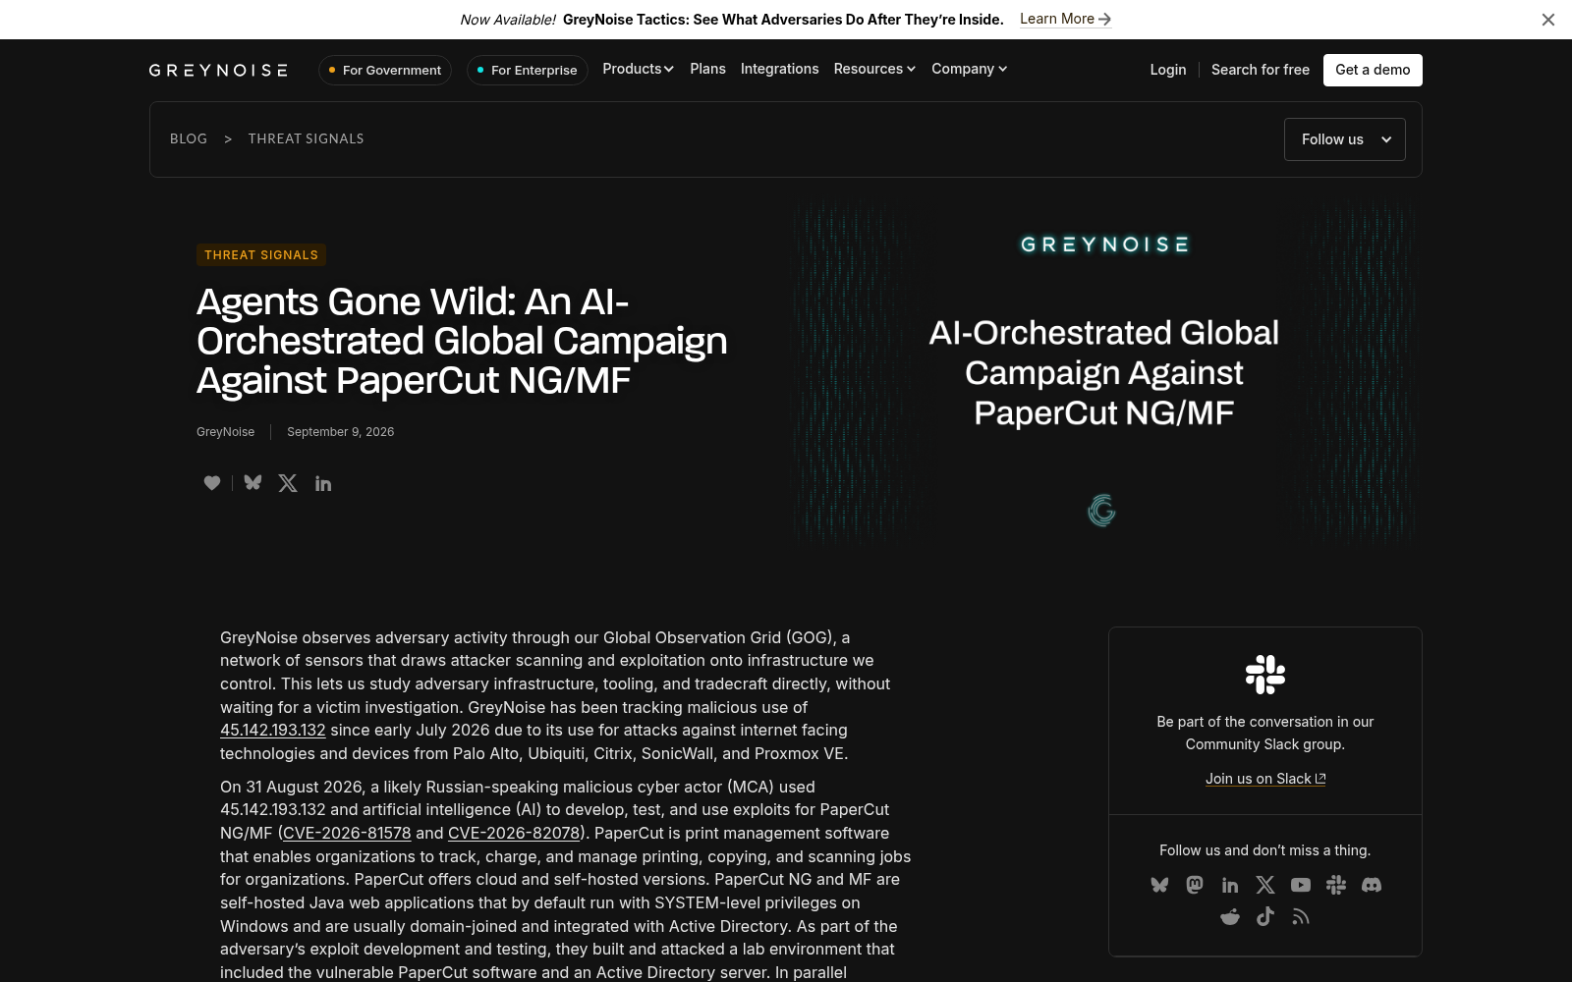Click the September 9, 2026 date
Viewport: 1572px width, 982px height.
[x=340, y=432]
